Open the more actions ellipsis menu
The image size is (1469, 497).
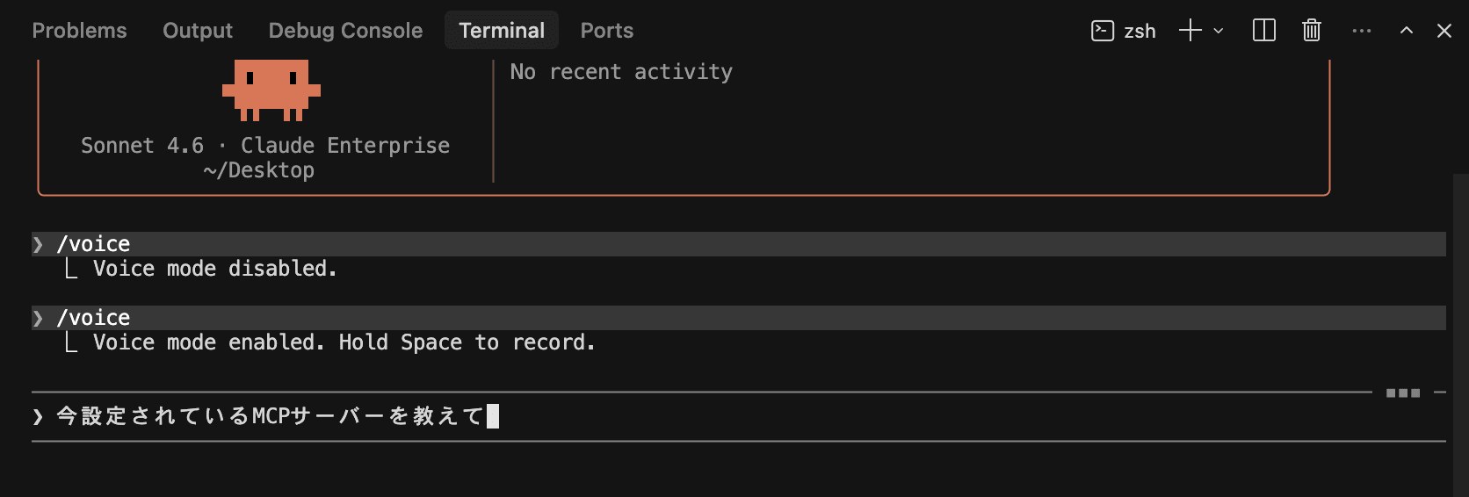(x=1361, y=31)
